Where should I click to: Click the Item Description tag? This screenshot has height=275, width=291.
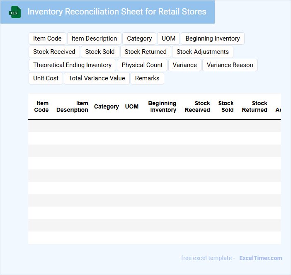94,39
